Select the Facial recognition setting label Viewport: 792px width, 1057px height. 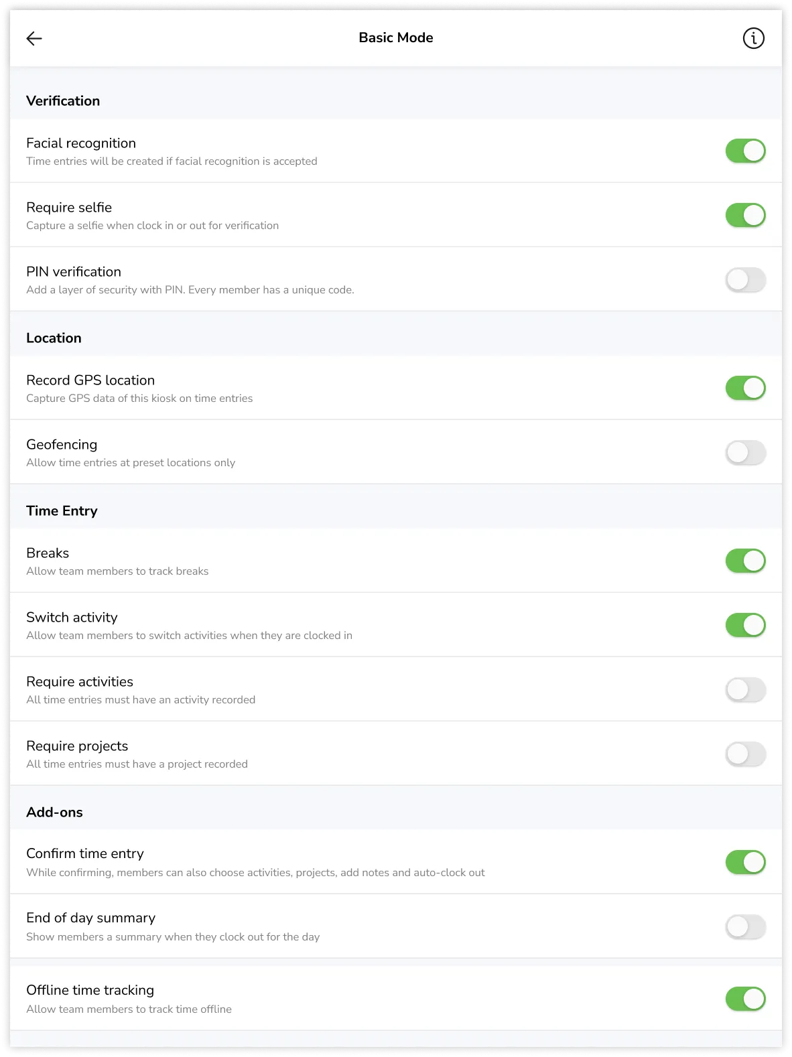point(81,143)
